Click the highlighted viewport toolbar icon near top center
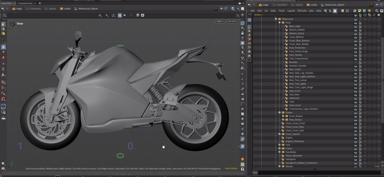Viewport: 384px width, 177px height. (x=120, y=15)
